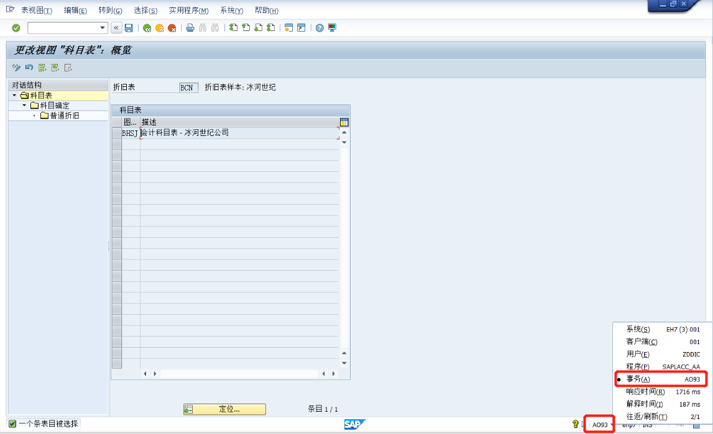Save with the floppy disk icon

[129, 28]
